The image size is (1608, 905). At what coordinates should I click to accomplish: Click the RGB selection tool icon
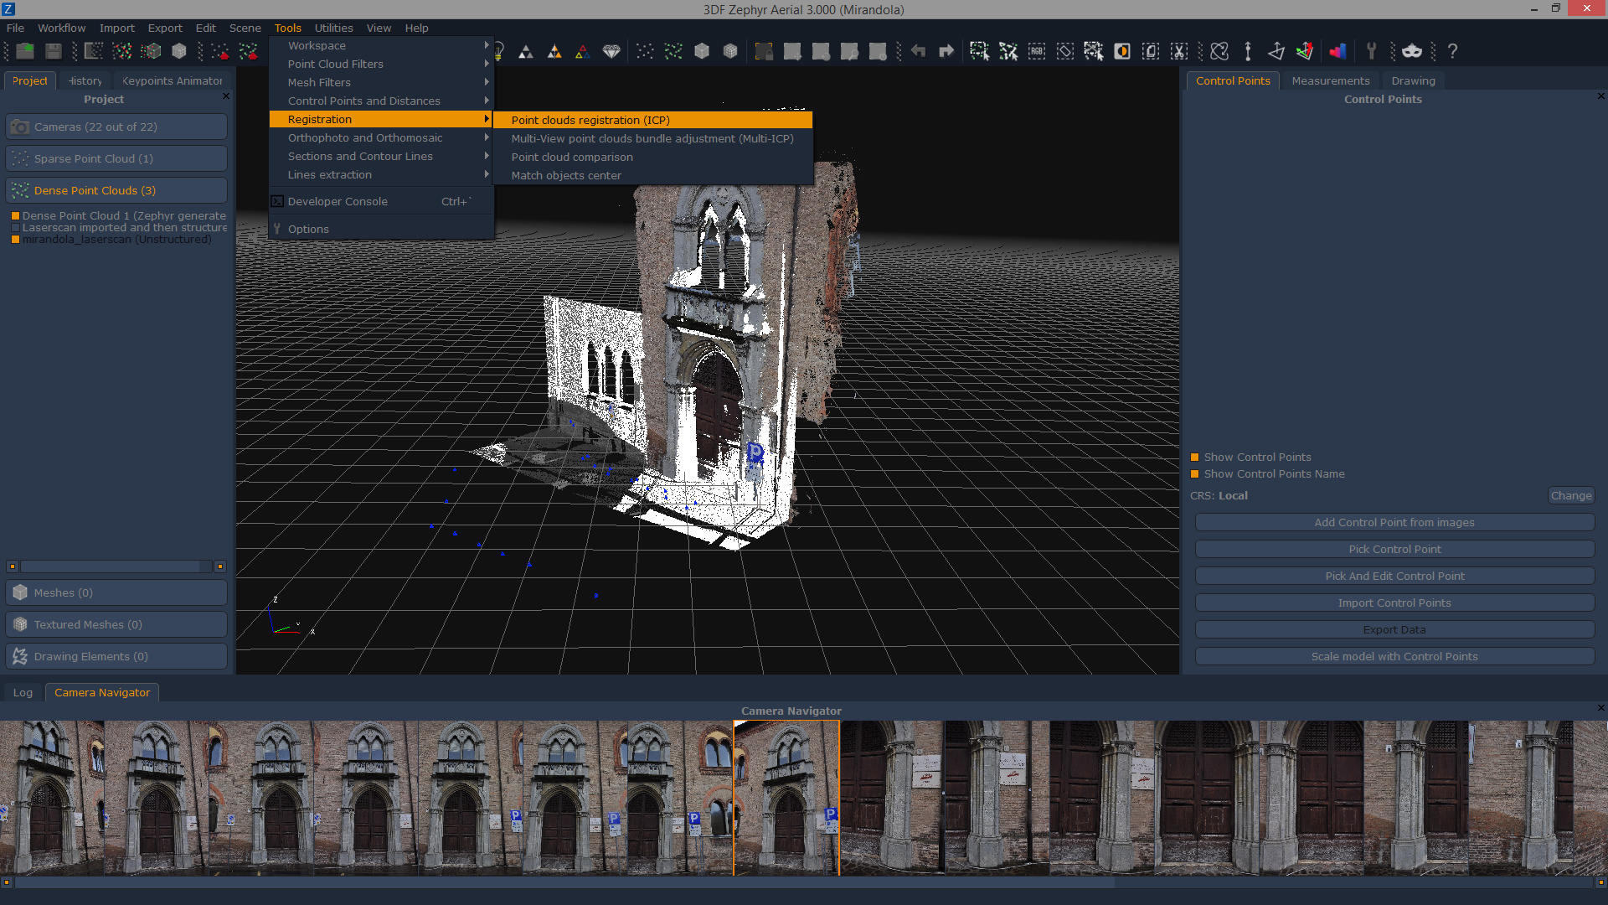point(1037,51)
